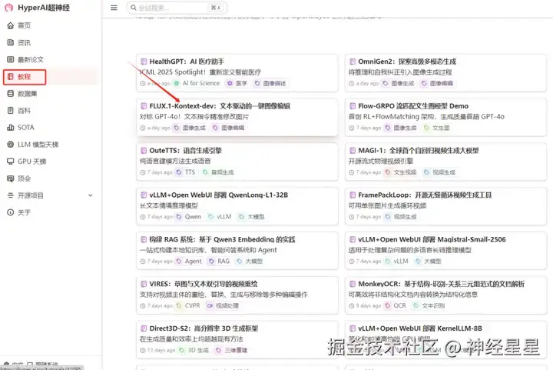The image size is (553, 370).
Task: Click the 3D 生成 tag on Direct3D-S2 card
Action: point(194,350)
